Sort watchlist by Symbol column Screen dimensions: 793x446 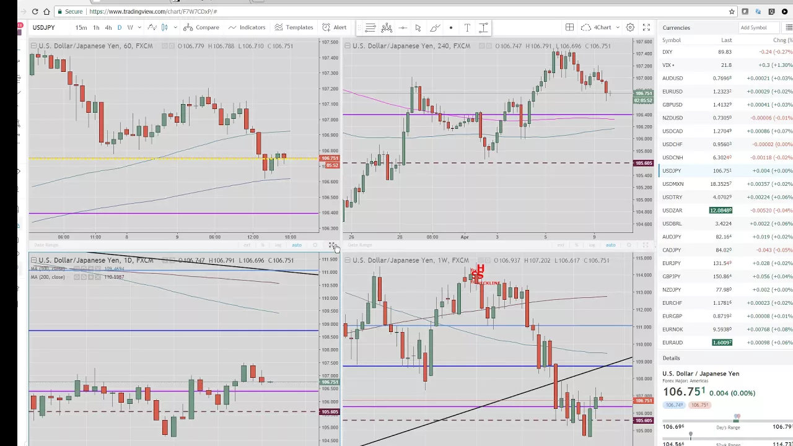point(672,40)
